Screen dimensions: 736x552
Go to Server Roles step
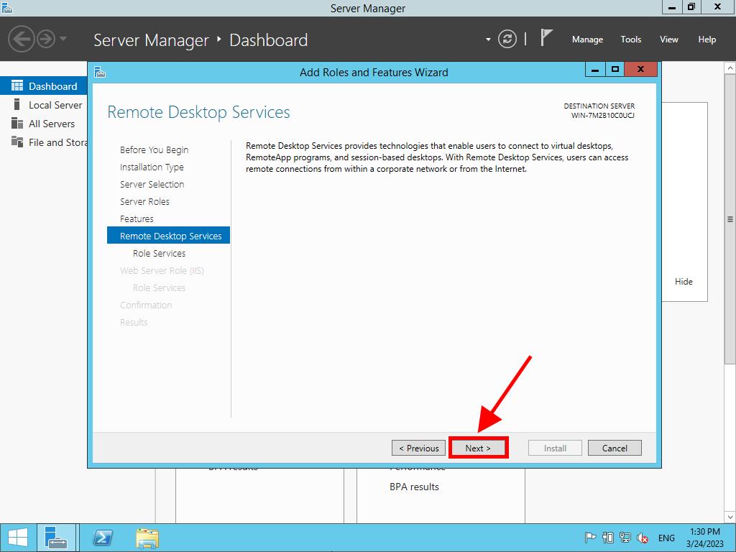point(144,202)
